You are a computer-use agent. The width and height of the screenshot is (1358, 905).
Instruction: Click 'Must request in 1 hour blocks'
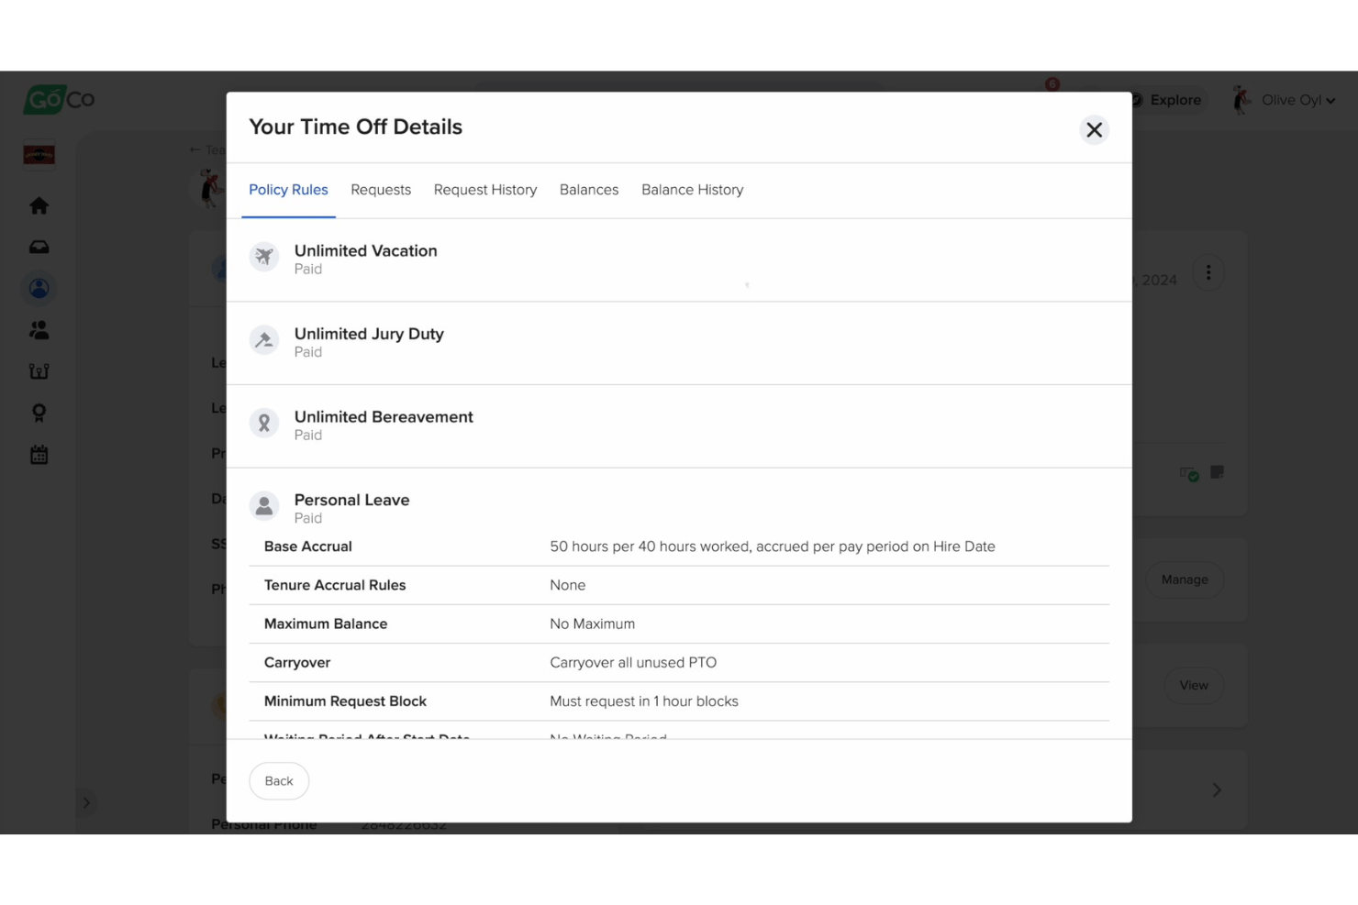coord(644,701)
